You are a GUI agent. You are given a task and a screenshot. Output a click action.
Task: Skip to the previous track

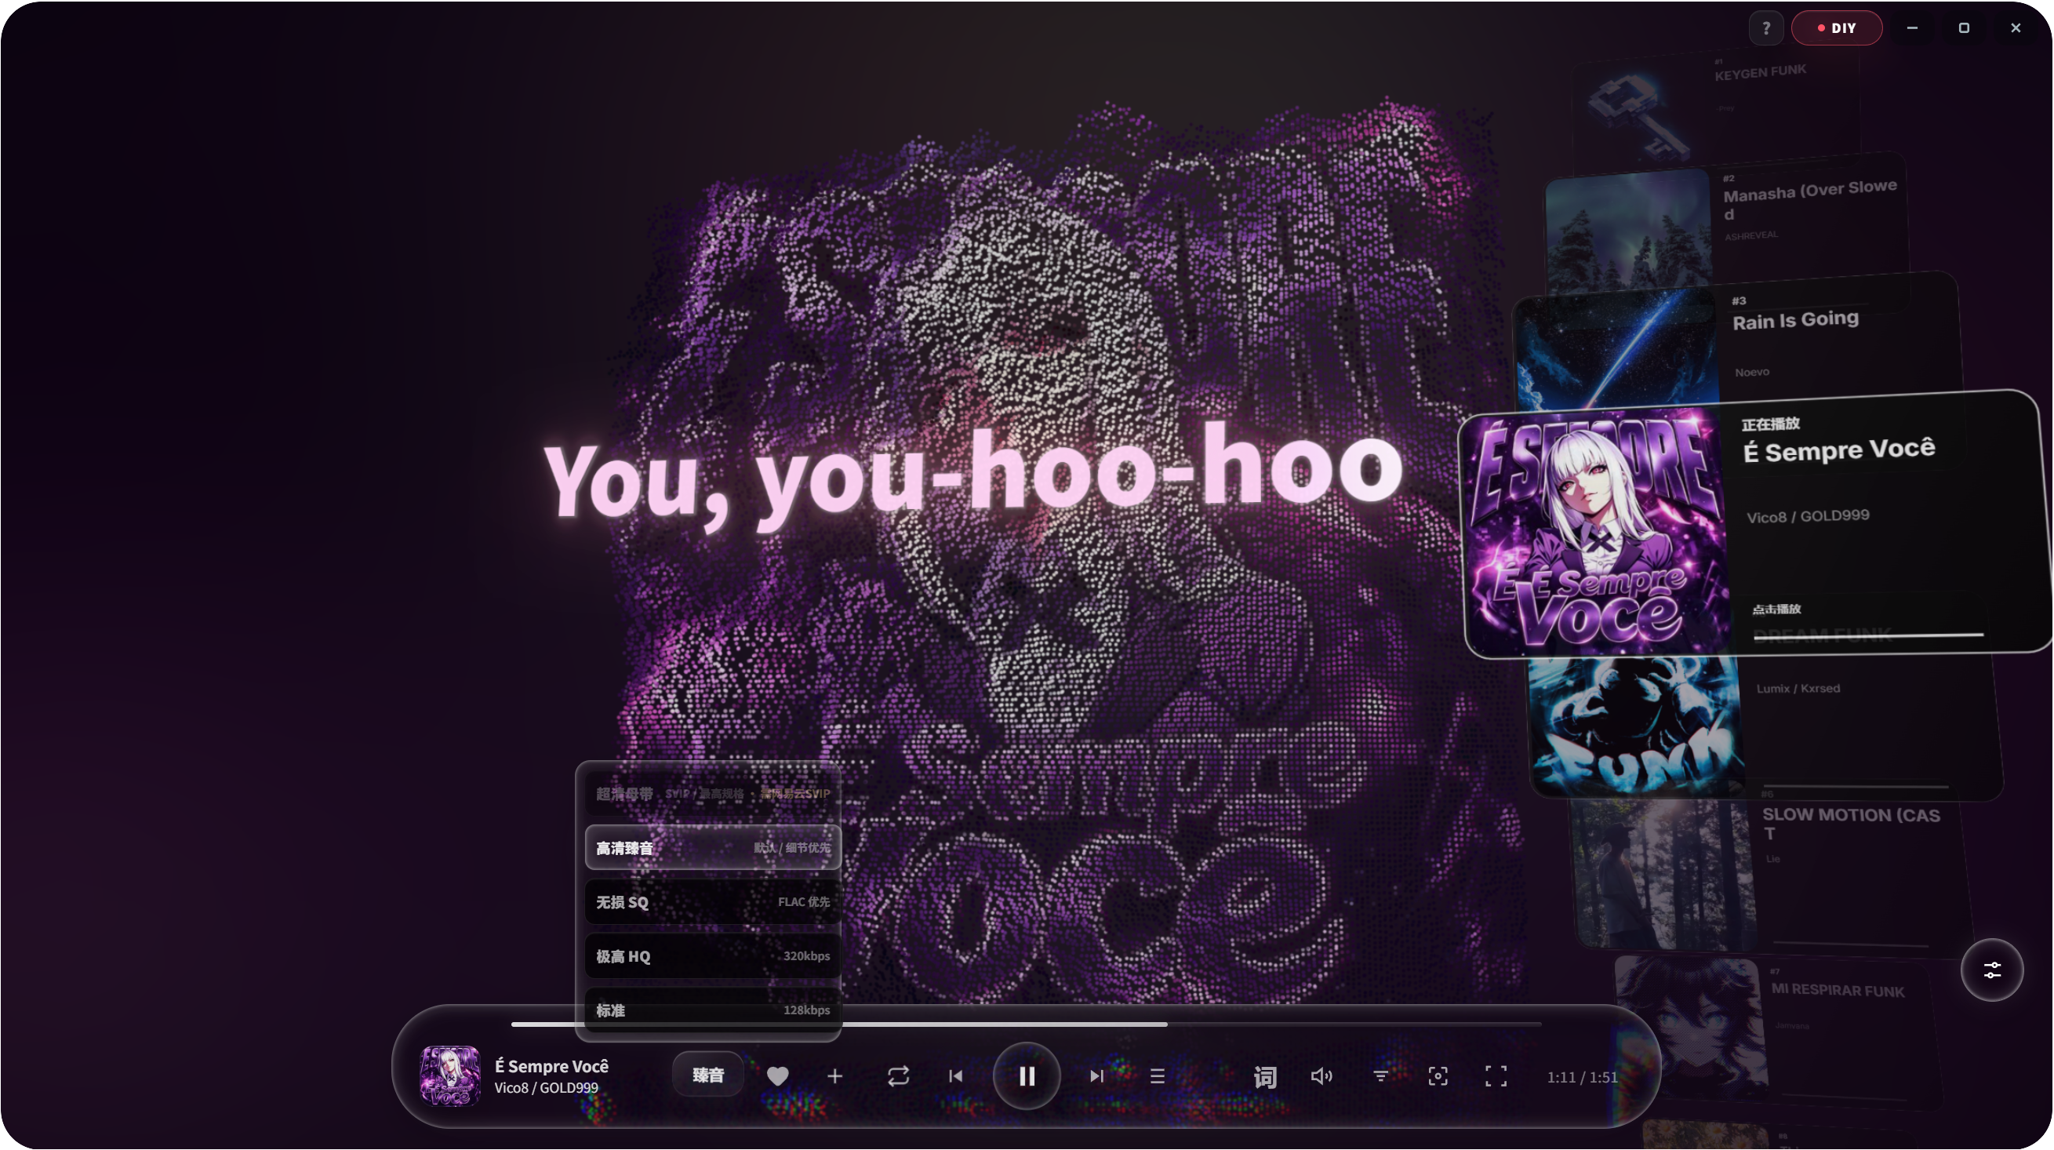coord(955,1075)
